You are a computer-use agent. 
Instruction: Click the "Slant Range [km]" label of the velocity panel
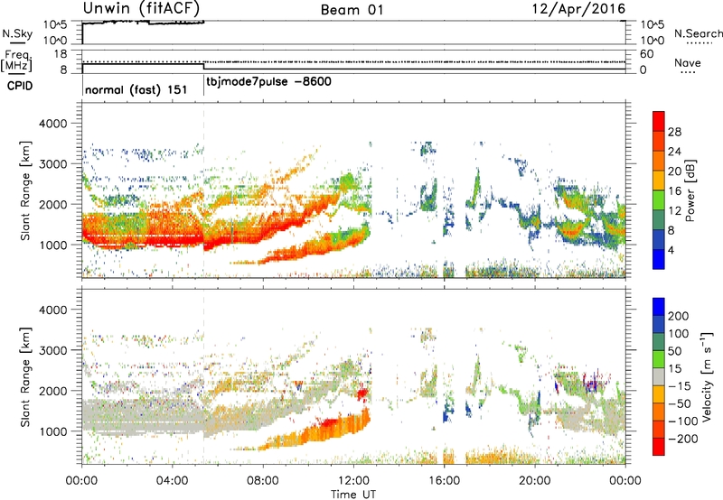[25, 377]
